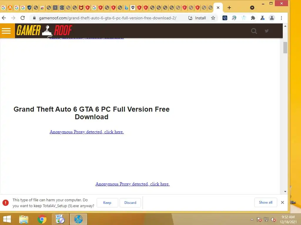Switch to the Bing b tab
This screenshot has width=301, height=225.
(x=126, y=8)
